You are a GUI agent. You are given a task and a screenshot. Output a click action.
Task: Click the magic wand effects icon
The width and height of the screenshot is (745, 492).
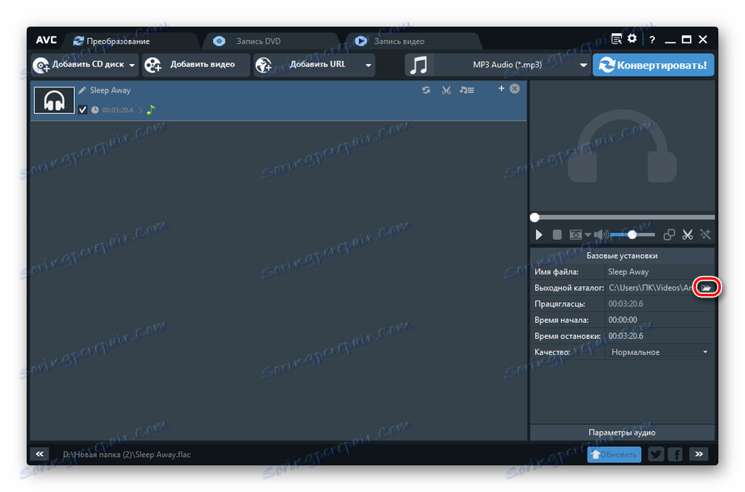pos(706,235)
